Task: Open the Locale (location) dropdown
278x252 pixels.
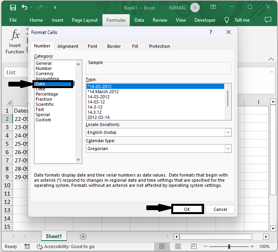Action: (228, 132)
